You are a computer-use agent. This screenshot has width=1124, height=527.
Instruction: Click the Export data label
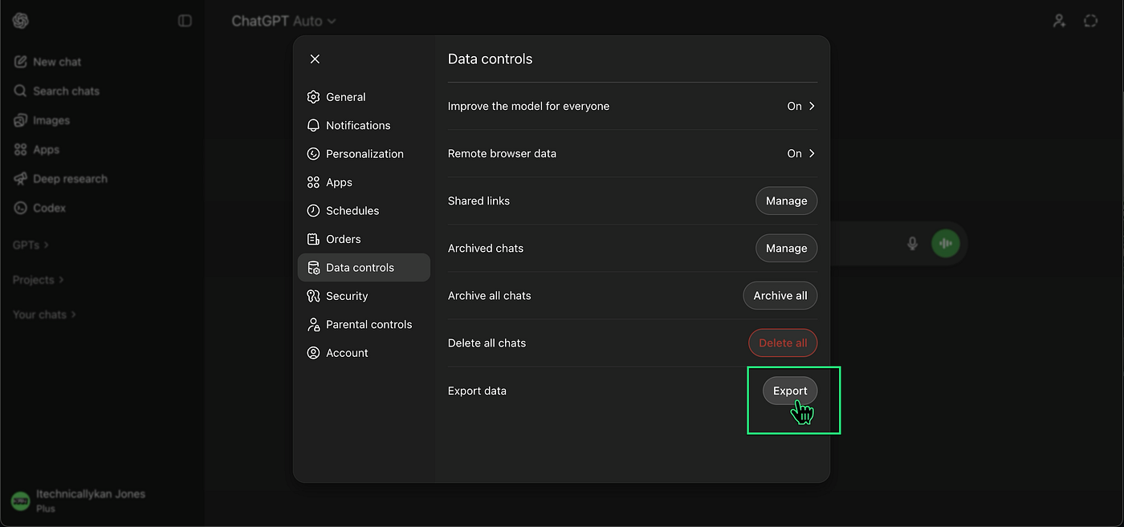tap(477, 391)
